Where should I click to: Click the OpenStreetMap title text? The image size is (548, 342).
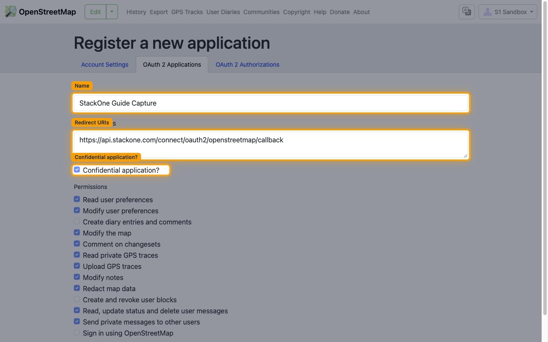click(x=48, y=12)
